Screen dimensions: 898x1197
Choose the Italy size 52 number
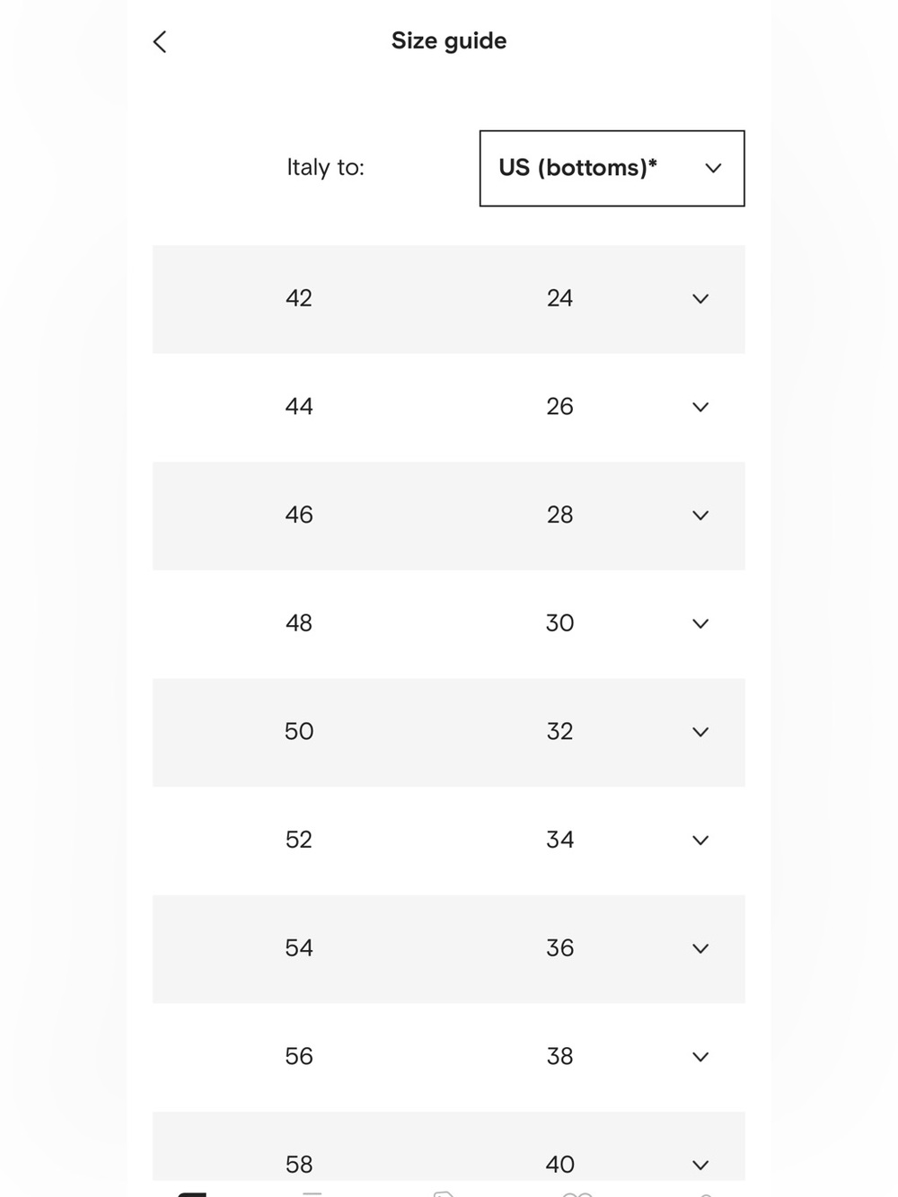299,840
